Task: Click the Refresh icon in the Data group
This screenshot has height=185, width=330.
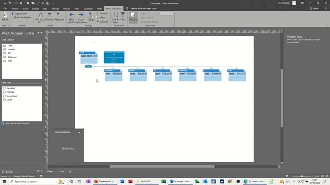Action: (5, 15)
